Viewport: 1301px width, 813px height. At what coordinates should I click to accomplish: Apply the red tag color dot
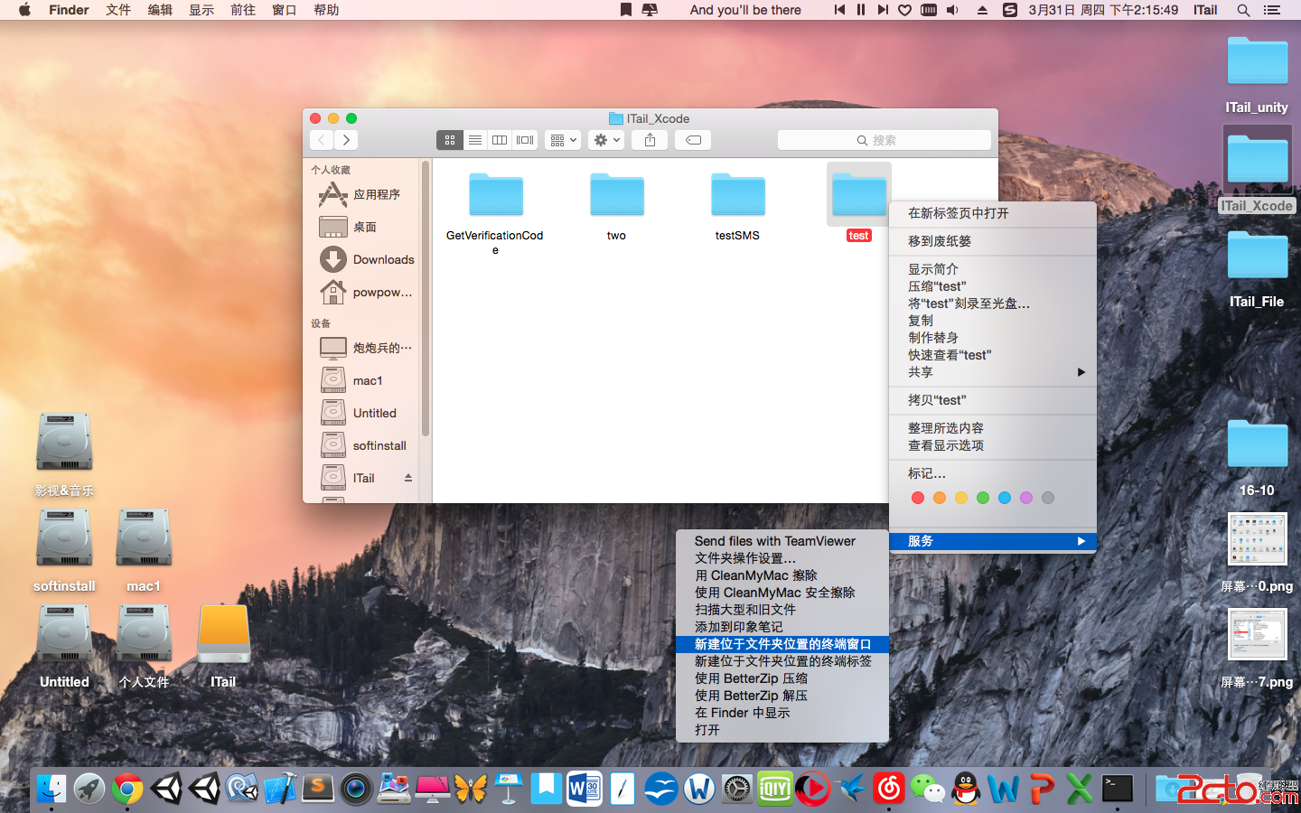[918, 498]
